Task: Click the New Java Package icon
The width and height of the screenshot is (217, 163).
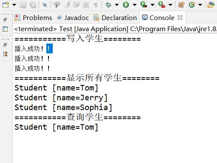Action: 181,5
